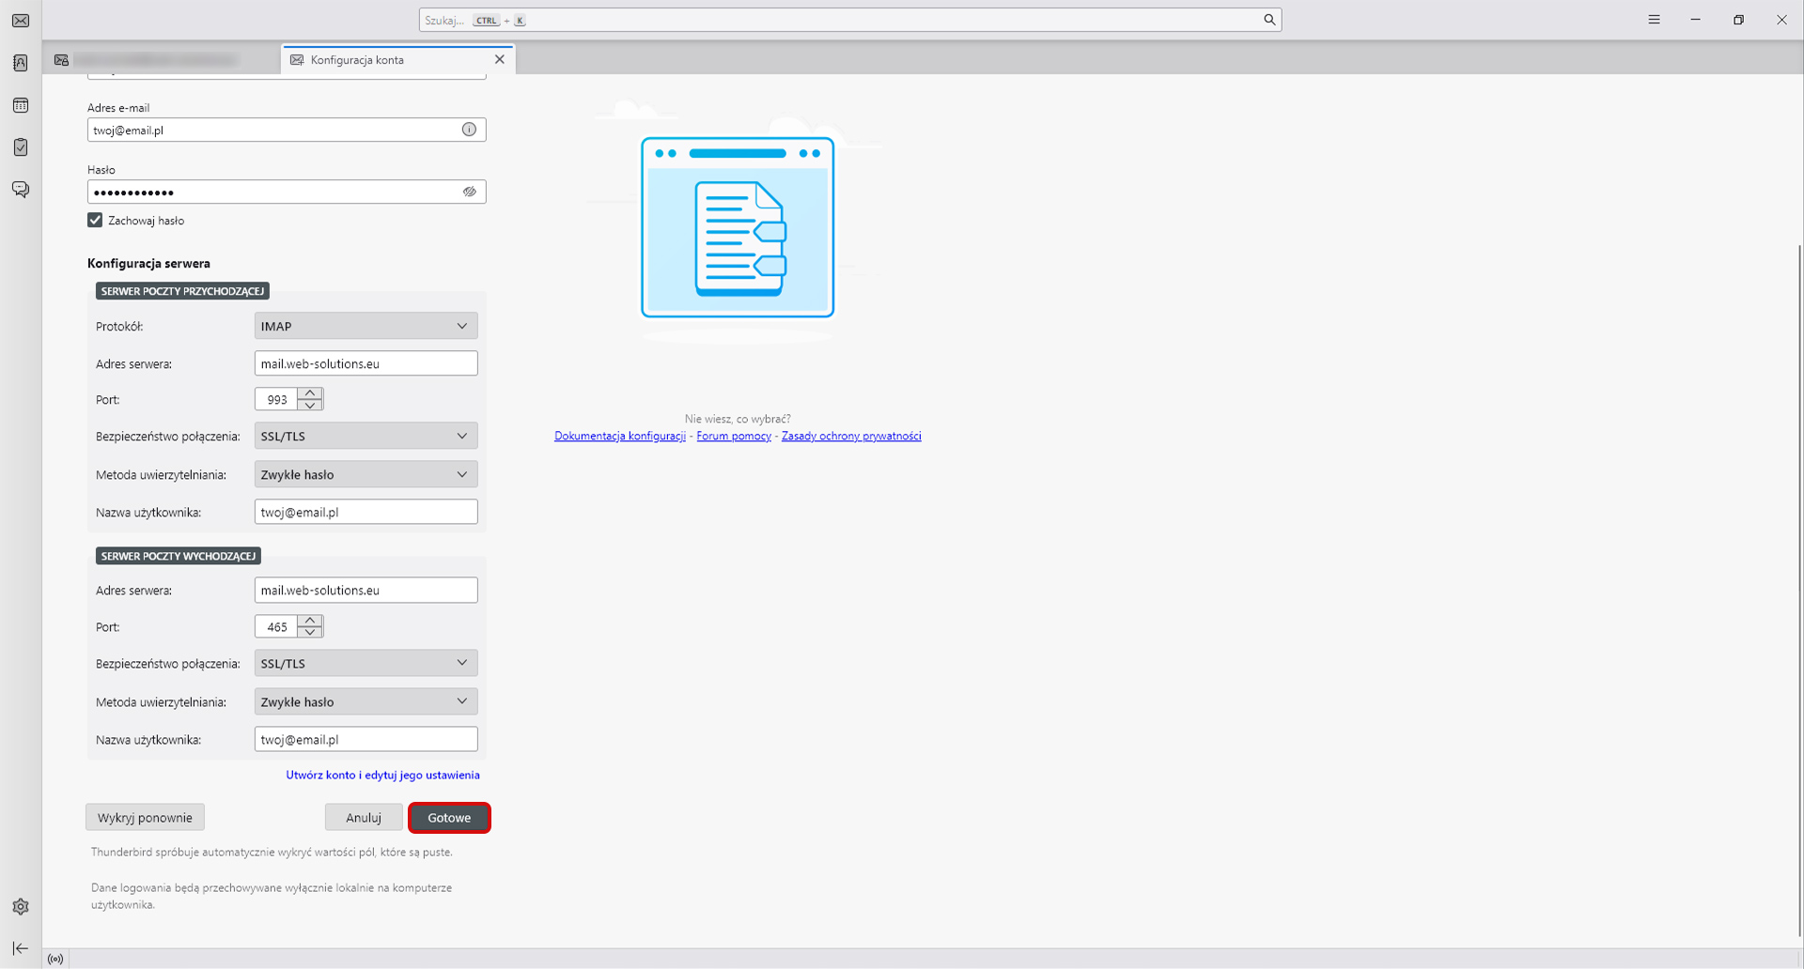This screenshot has height=969, width=1804.
Task: Uncheck the Zachowaj hasło checkbox
Action: pos(95,221)
